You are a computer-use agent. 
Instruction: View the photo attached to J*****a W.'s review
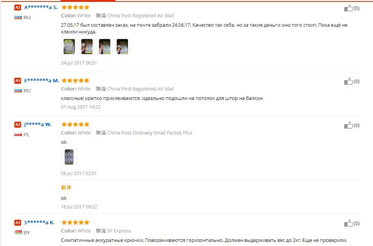pos(69,157)
